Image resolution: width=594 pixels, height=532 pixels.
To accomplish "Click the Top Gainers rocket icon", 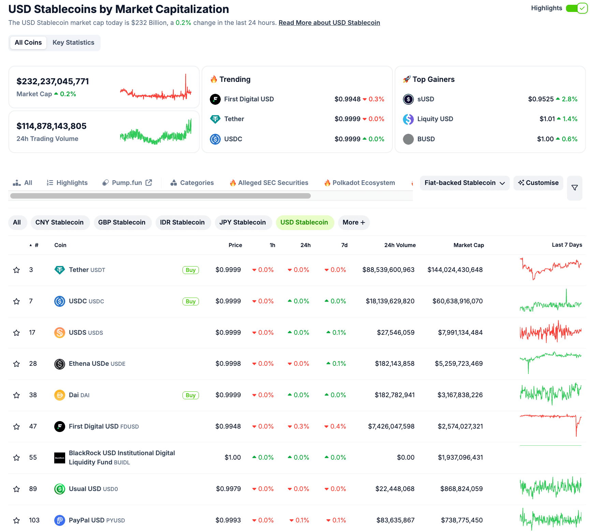I will (x=407, y=80).
